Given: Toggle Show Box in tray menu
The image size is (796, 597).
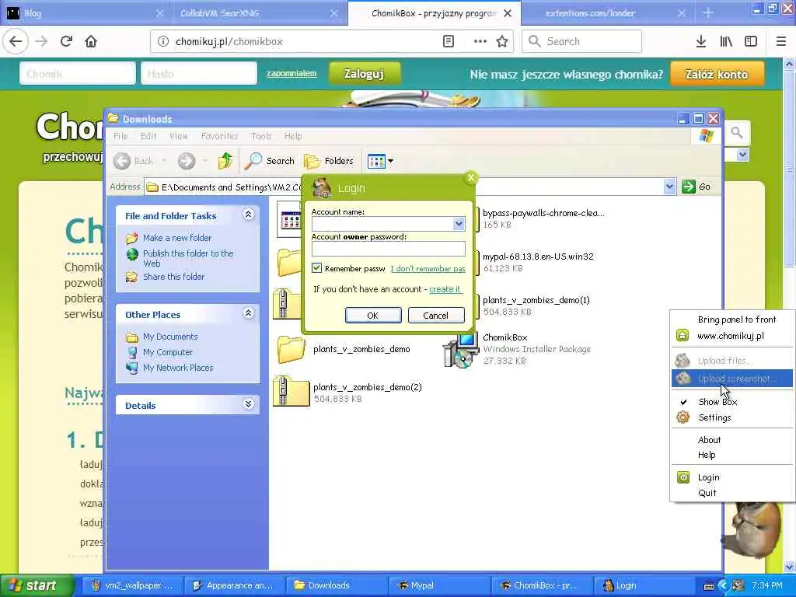Looking at the screenshot, I should tap(732, 402).
